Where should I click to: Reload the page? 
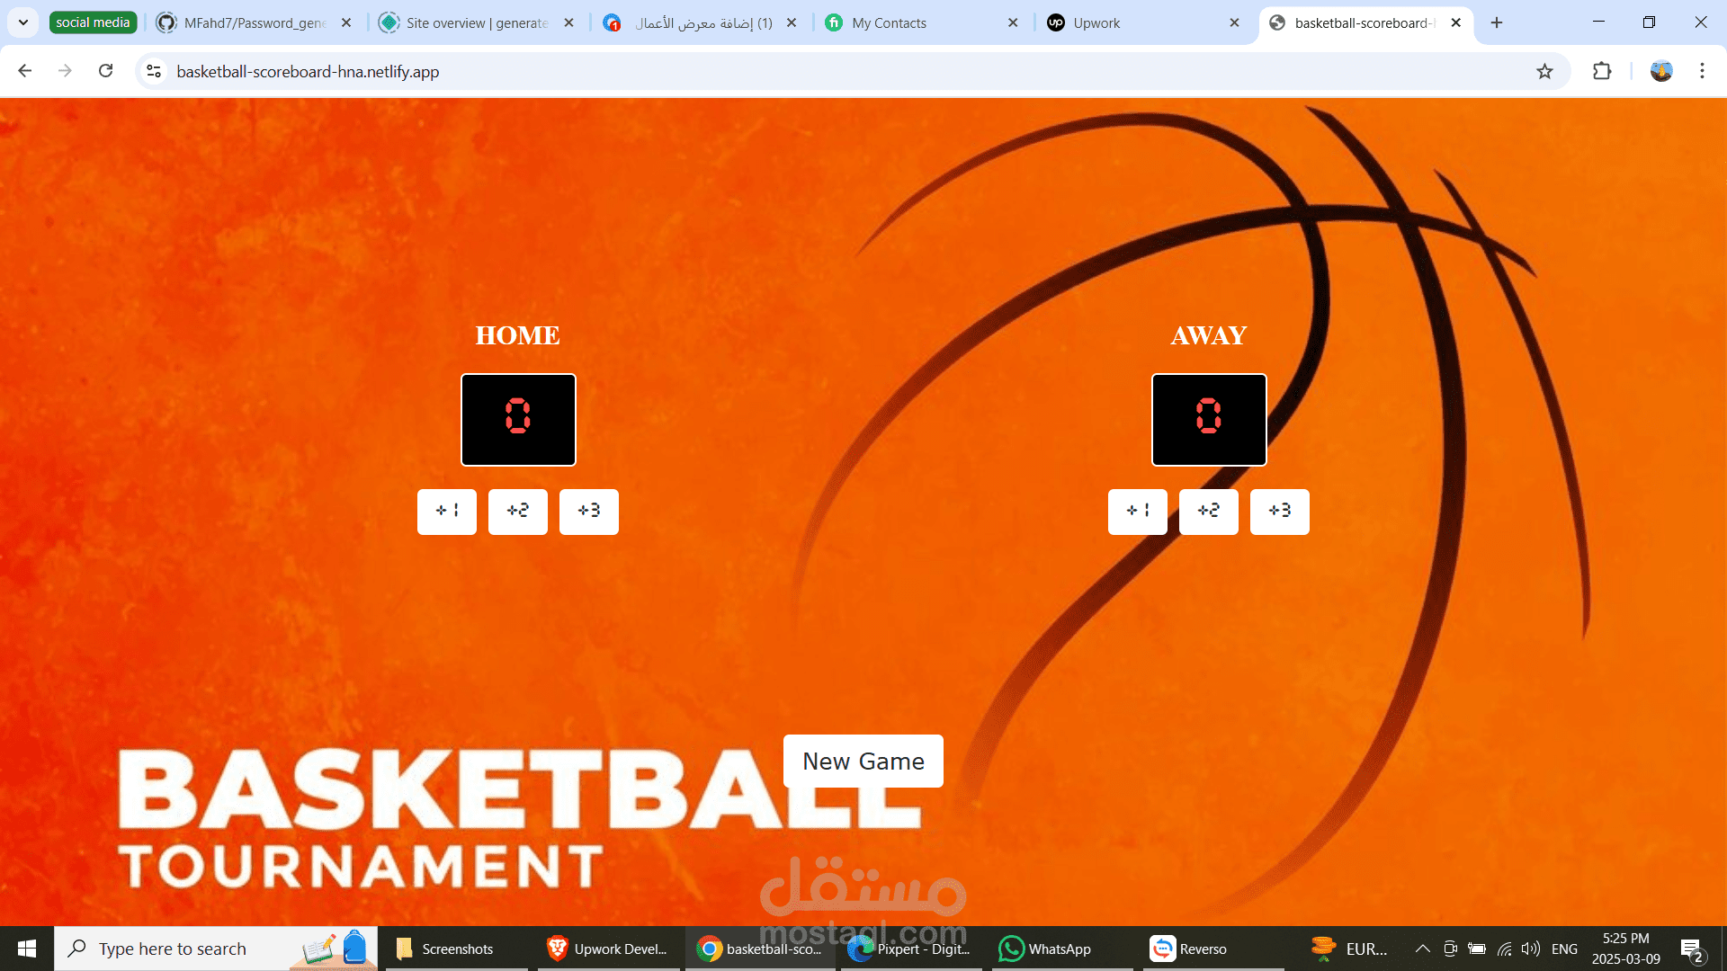tap(105, 71)
